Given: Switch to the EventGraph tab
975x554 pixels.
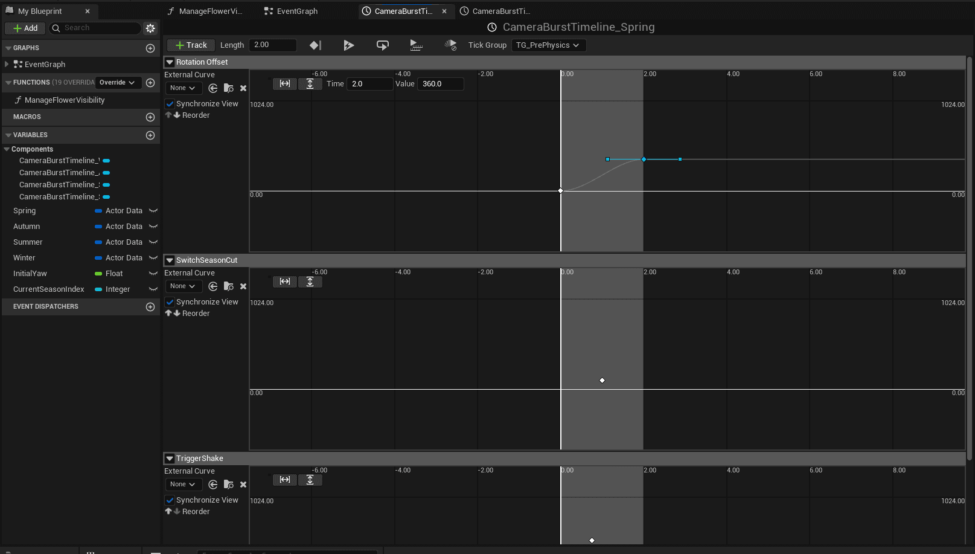Looking at the screenshot, I should pyautogui.click(x=292, y=11).
